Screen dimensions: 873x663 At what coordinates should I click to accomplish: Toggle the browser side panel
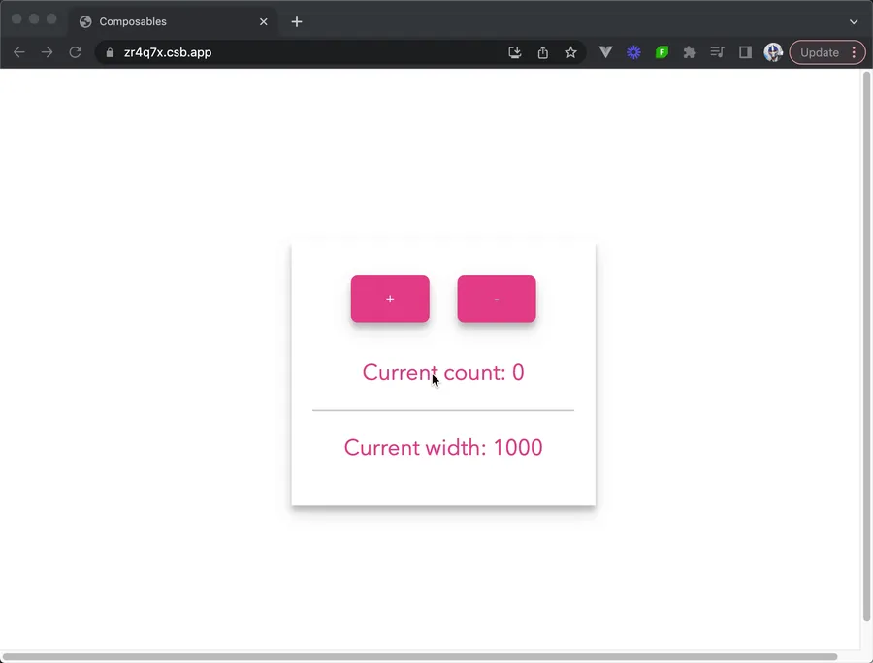pyautogui.click(x=745, y=52)
